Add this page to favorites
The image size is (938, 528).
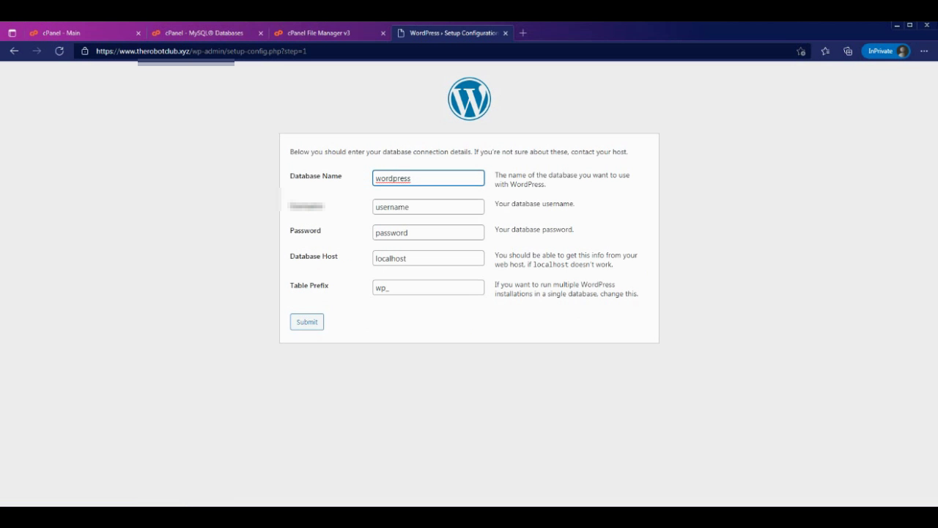tap(801, 51)
